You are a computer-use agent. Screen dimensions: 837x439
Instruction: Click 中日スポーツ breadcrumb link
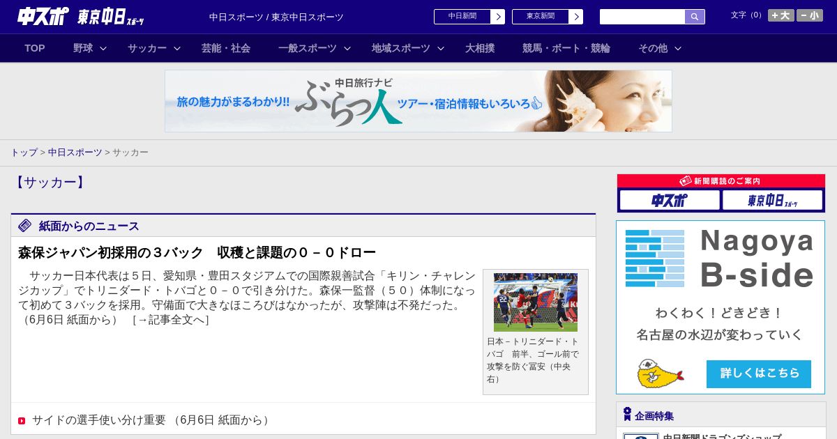(75, 152)
